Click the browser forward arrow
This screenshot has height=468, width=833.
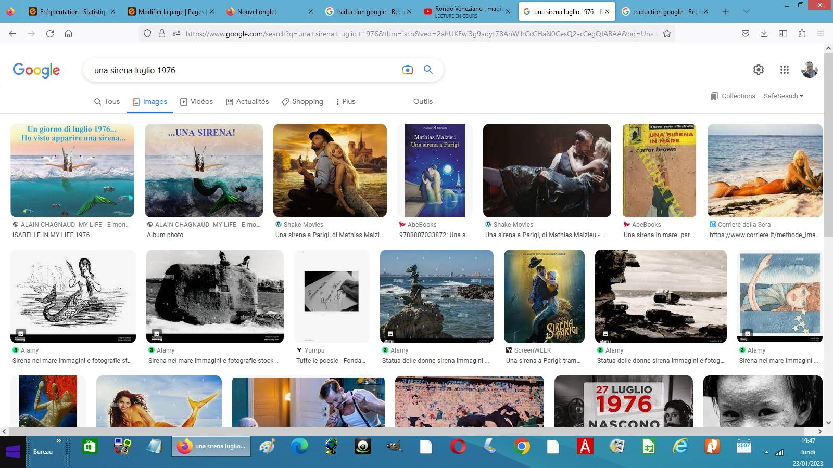(31, 33)
